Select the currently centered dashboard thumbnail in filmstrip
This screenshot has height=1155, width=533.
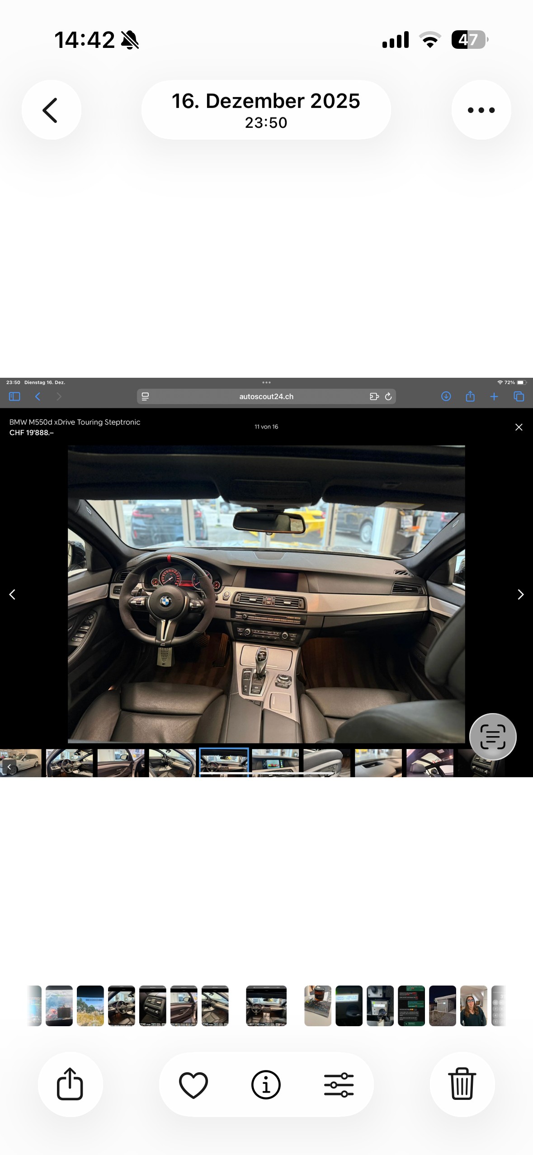pyautogui.click(x=266, y=1006)
